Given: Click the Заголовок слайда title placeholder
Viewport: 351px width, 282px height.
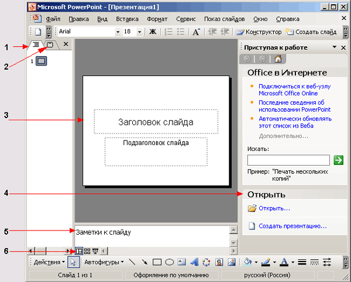Looking at the screenshot, I should tap(156, 122).
